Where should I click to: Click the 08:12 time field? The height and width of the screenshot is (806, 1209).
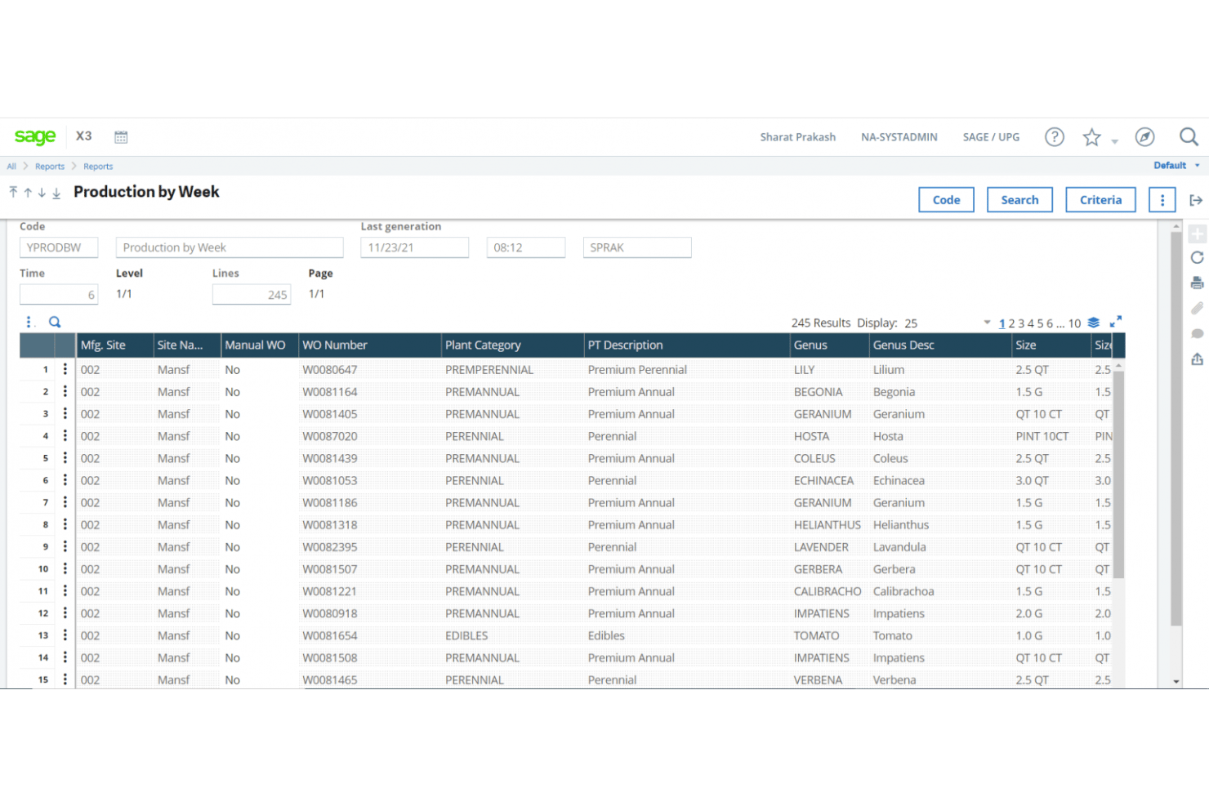[x=526, y=247]
